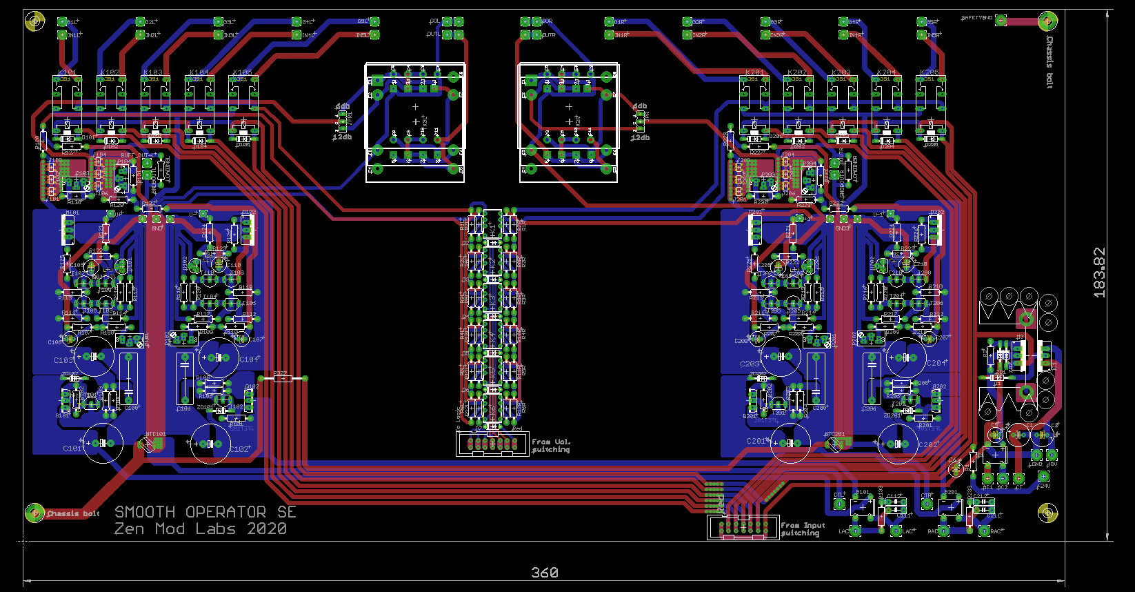Select relay K101 on the board
1135x592 pixels.
(67, 105)
